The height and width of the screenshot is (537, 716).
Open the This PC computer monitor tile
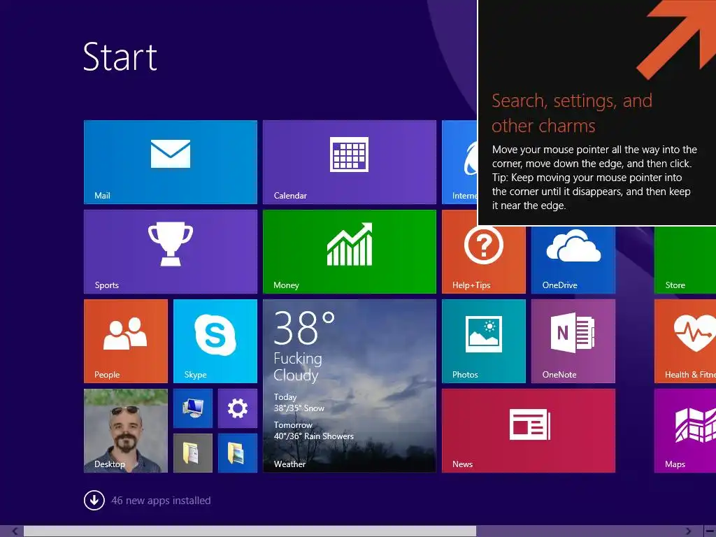(x=193, y=408)
